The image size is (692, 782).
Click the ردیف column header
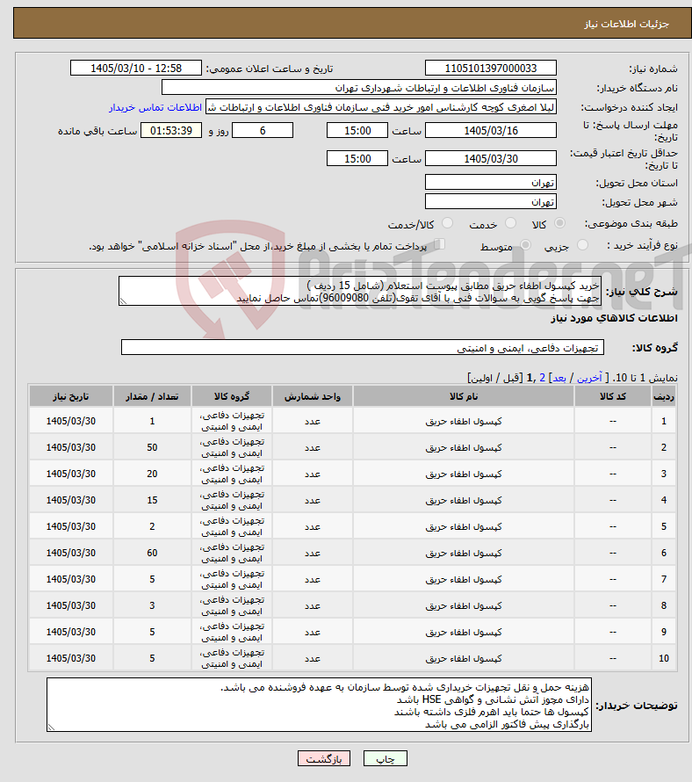(x=664, y=396)
